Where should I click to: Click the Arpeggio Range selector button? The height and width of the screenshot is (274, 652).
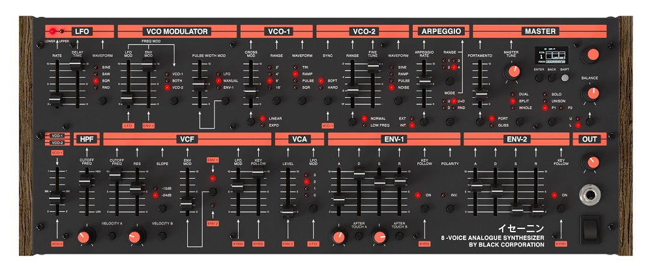pyautogui.click(x=449, y=81)
